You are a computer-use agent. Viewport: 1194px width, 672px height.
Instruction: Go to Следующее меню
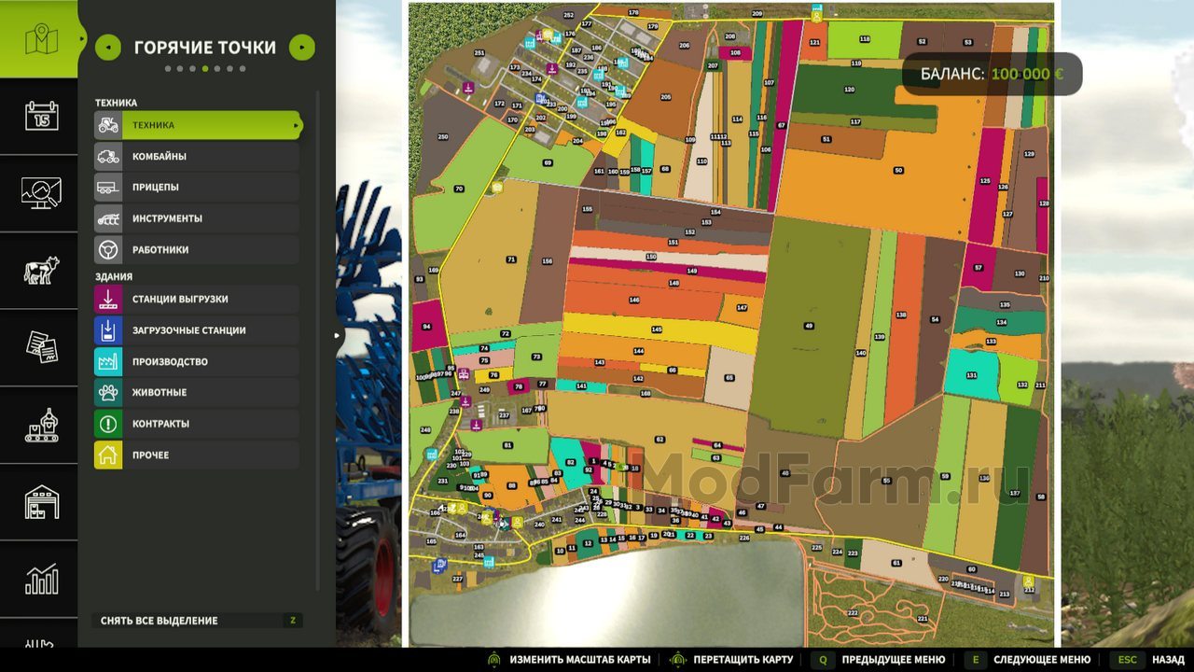pos(1027,660)
